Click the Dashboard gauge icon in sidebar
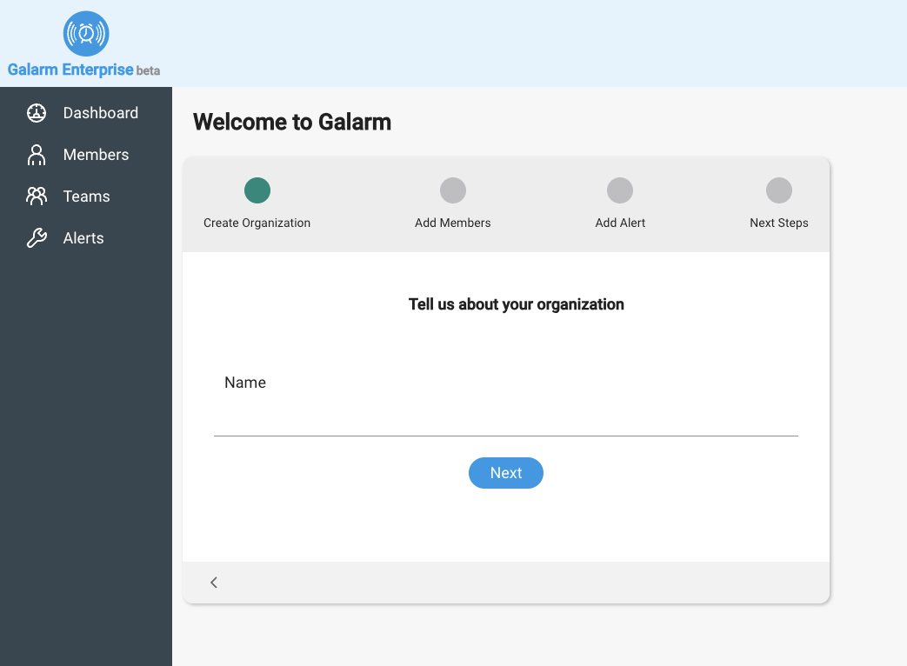 37,113
